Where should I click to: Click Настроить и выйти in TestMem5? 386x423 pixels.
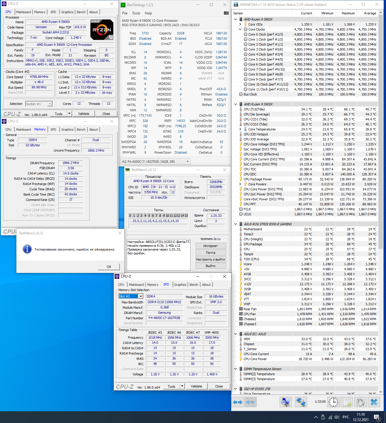[x=211, y=259]
